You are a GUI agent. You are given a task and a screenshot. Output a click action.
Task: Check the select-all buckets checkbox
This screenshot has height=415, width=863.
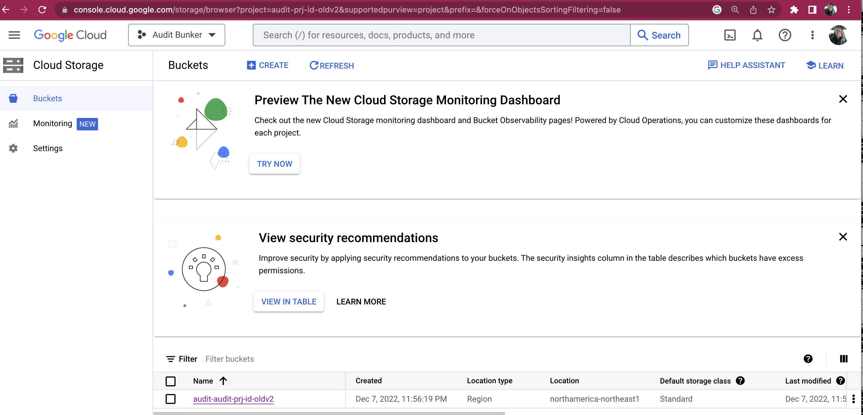[x=170, y=381]
